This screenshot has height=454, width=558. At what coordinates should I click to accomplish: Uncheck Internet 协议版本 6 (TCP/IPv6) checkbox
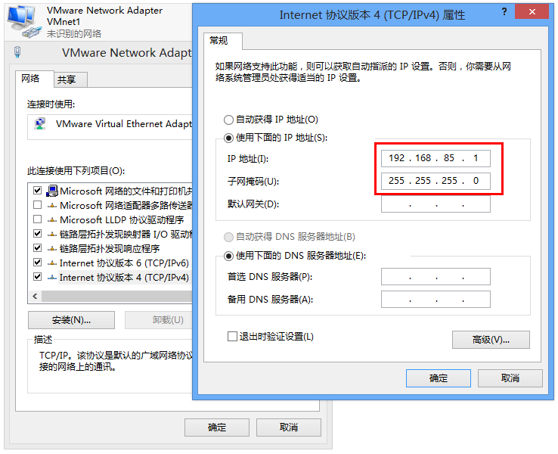[x=37, y=263]
